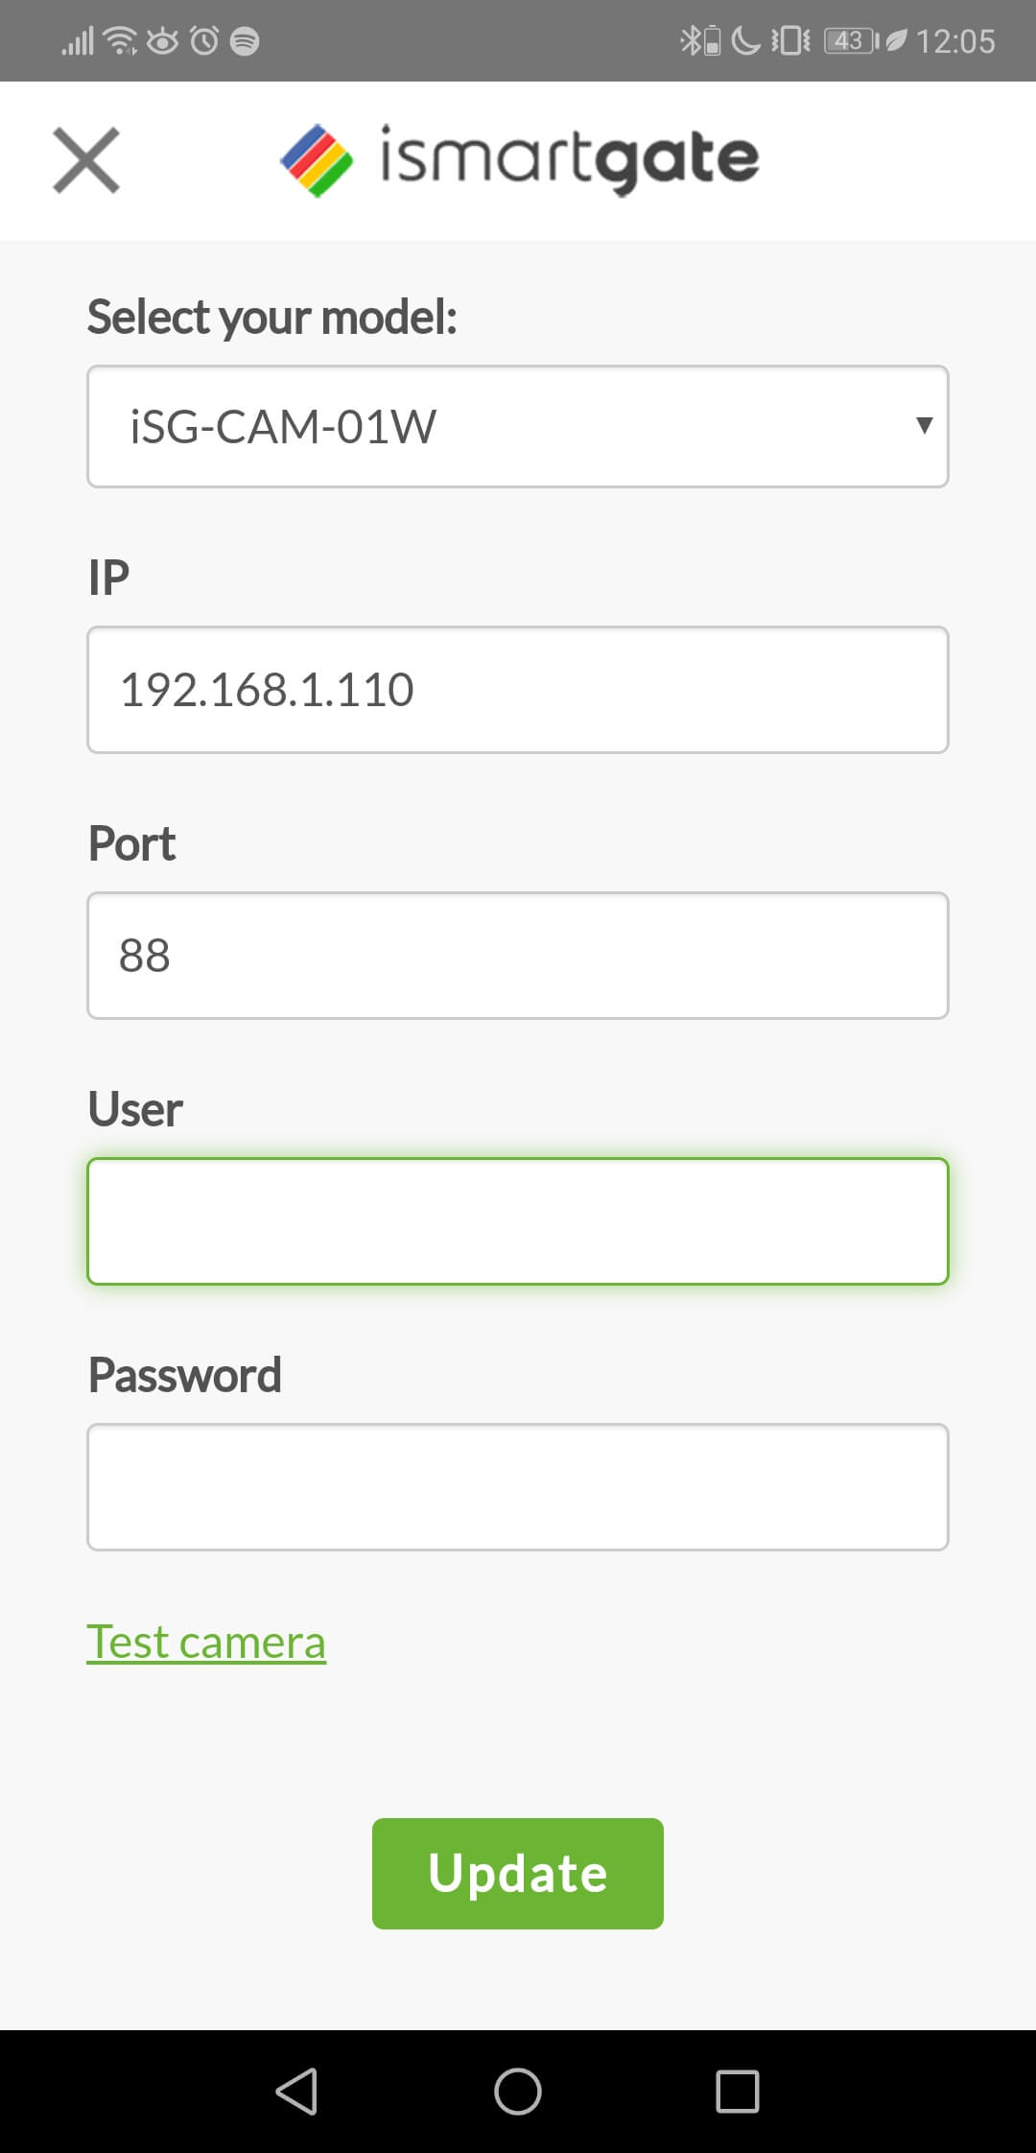Tap the Spotify status bar icon
Image resolution: width=1036 pixels, height=2153 pixels.
[246, 41]
